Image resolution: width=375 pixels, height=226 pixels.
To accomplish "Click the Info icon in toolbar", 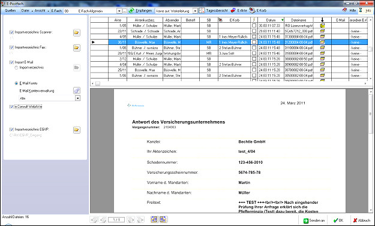I will point(361,10).
